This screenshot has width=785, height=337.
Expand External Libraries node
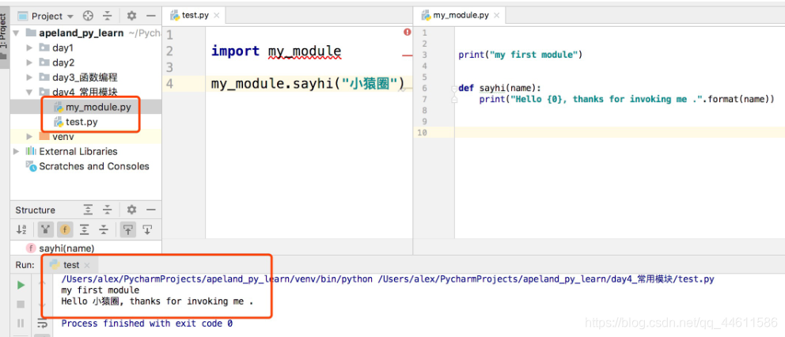(x=17, y=151)
